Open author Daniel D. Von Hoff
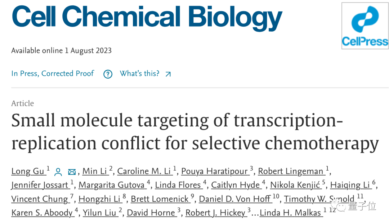Viewport: 389px width, 223px height. click(x=236, y=199)
